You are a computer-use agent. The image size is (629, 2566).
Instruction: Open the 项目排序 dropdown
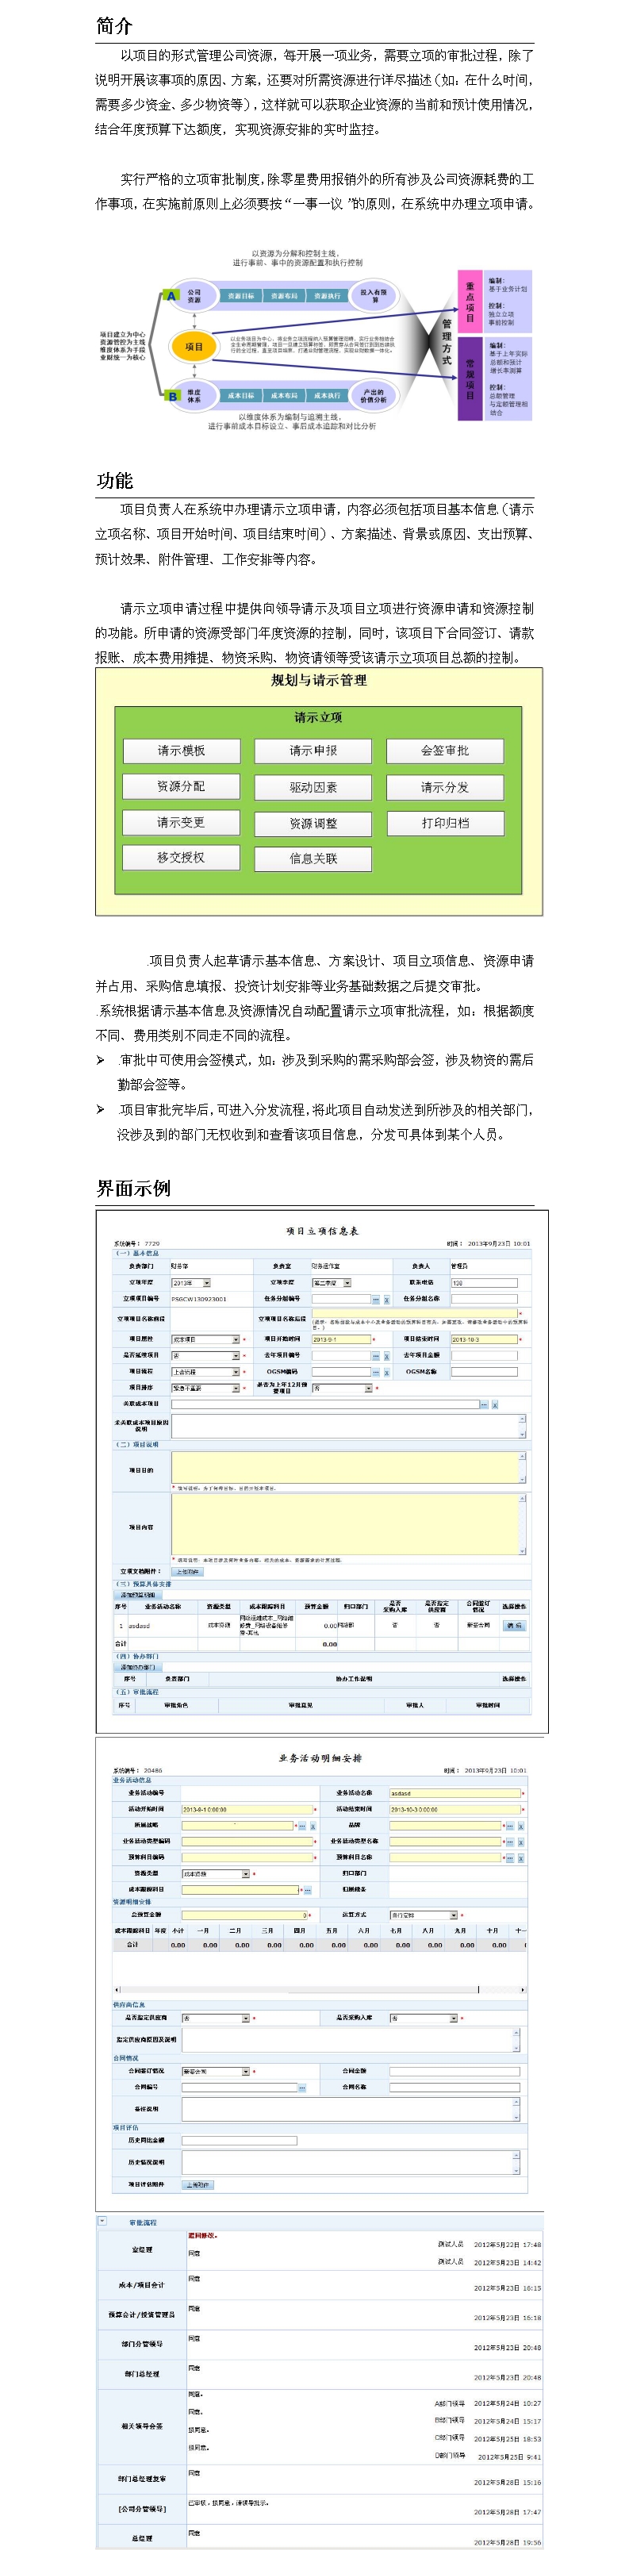click(x=205, y=1388)
